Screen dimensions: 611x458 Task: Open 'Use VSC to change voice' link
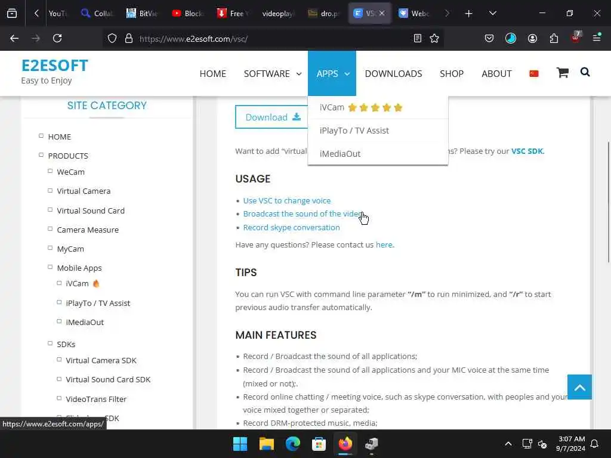tap(287, 200)
